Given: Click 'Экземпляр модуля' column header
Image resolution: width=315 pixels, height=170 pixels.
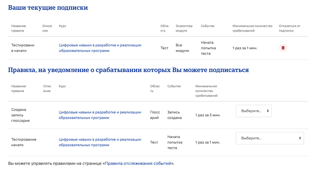Looking at the screenshot, I should [x=184, y=28].
